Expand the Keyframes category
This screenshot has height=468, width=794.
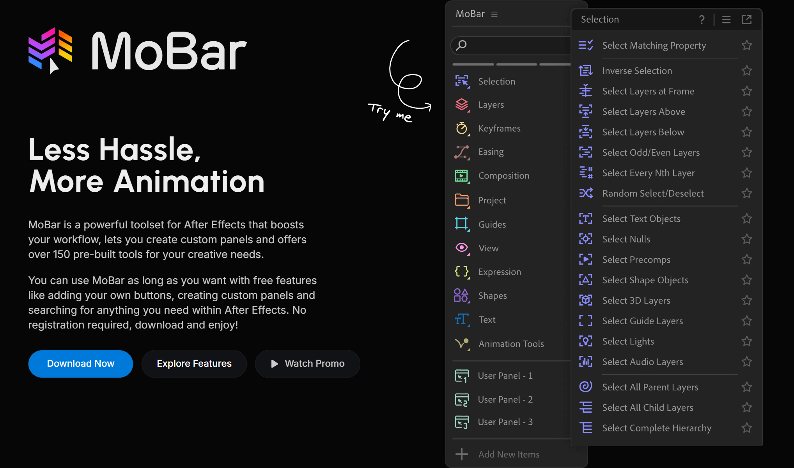tap(499, 128)
